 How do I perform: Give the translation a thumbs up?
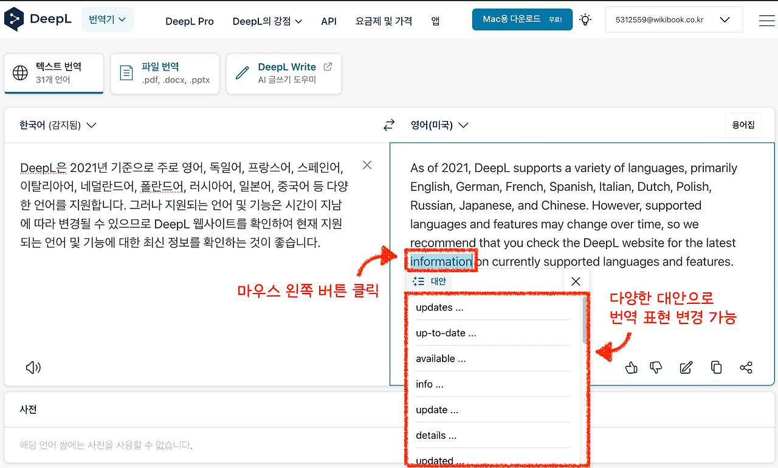click(632, 367)
